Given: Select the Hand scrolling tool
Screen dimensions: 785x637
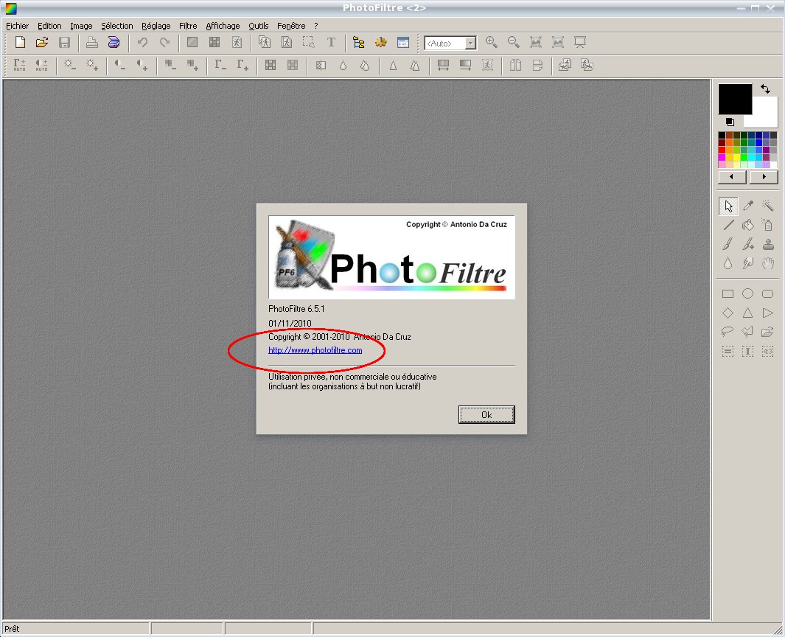Looking at the screenshot, I should click(x=767, y=263).
